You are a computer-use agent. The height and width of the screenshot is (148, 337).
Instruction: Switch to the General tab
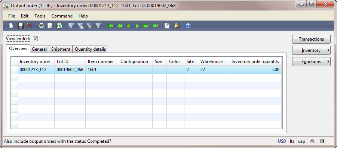pos(39,49)
